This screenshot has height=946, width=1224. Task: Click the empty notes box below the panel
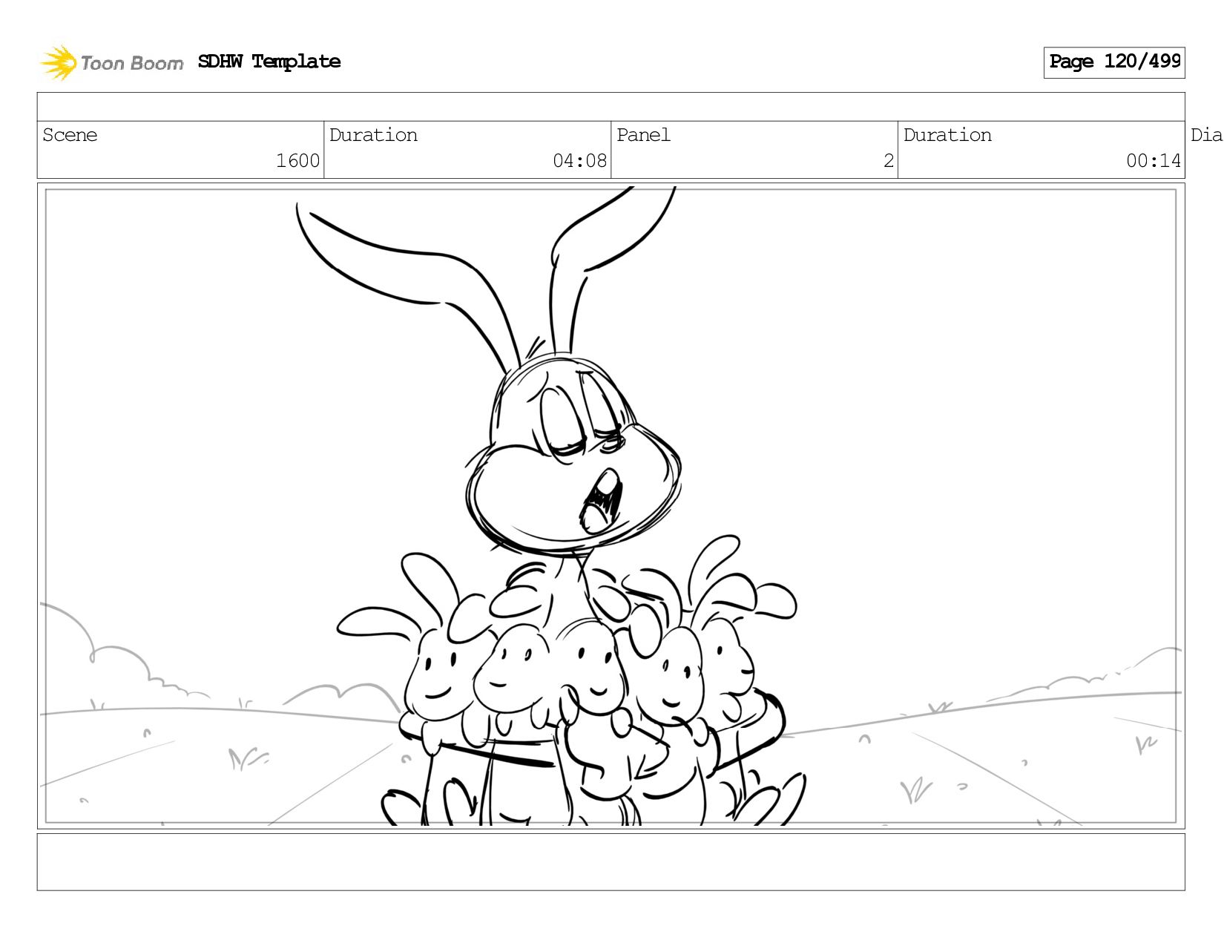611,862
